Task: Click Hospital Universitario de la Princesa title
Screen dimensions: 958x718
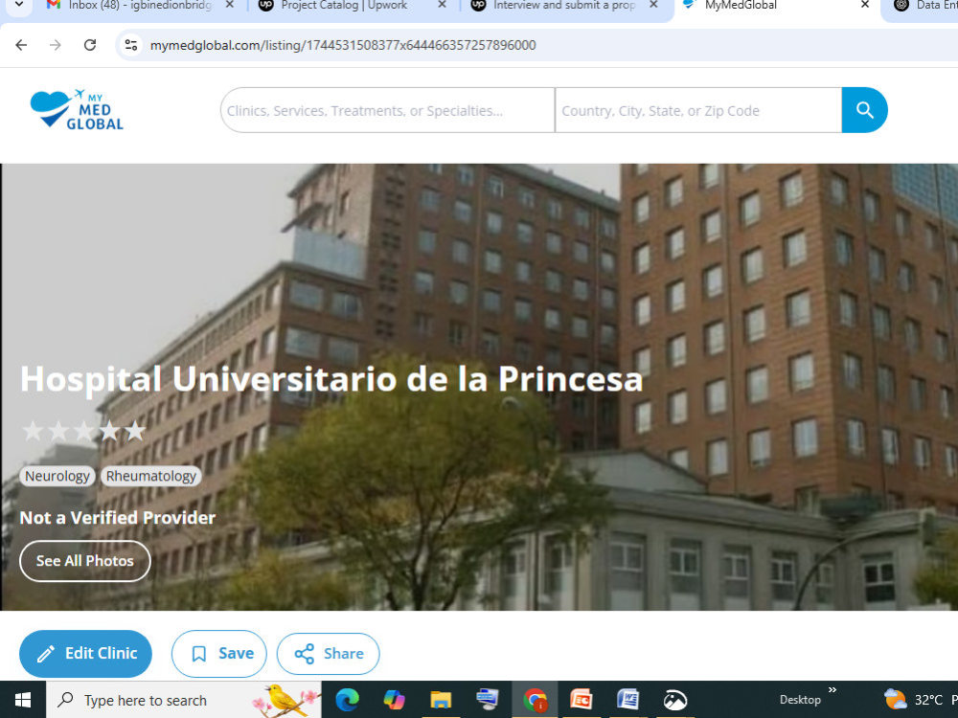Action: pos(331,379)
